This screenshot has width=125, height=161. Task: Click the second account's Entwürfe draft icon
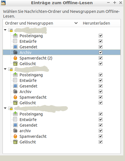[x=15, y=80]
